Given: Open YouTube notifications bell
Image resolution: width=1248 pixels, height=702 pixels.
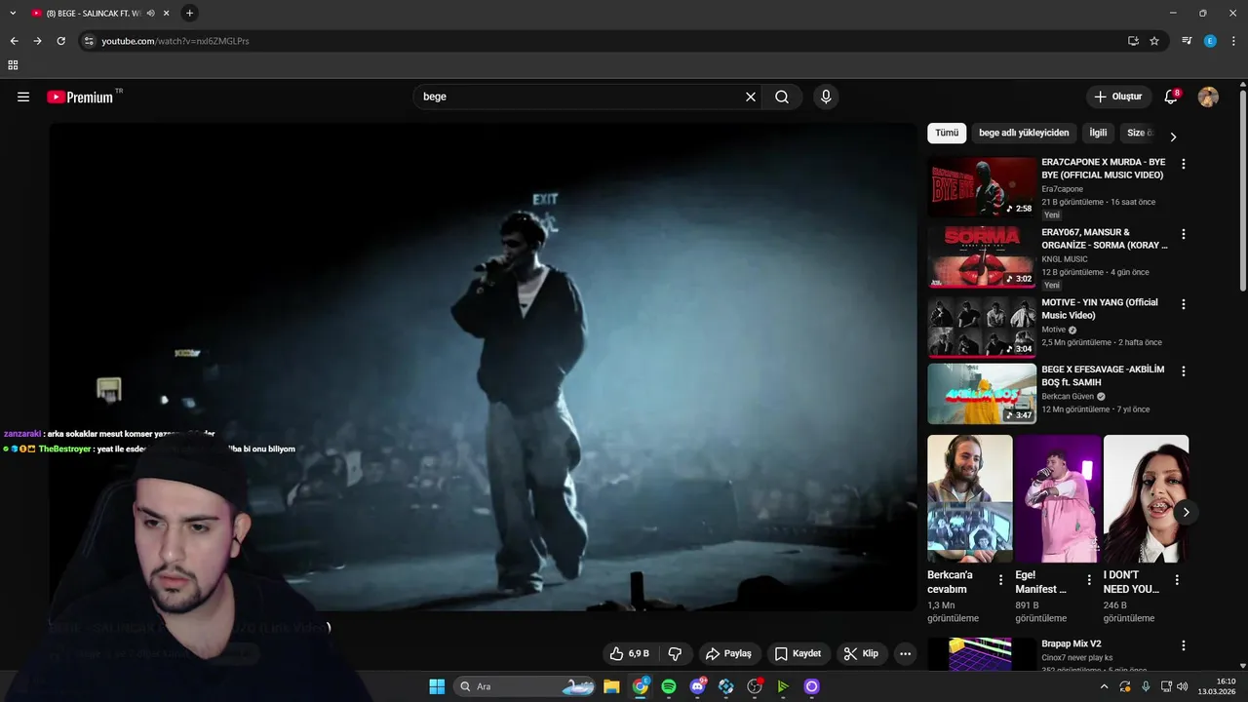Looking at the screenshot, I should click(x=1172, y=97).
